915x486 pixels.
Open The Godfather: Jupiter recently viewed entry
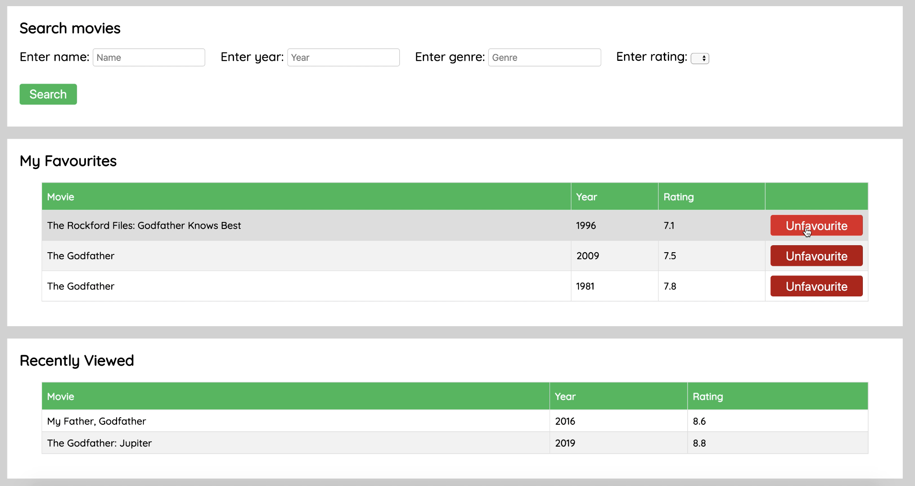pos(99,443)
